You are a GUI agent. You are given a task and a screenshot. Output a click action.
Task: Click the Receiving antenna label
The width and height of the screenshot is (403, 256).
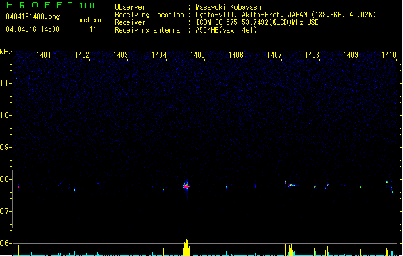(147, 30)
